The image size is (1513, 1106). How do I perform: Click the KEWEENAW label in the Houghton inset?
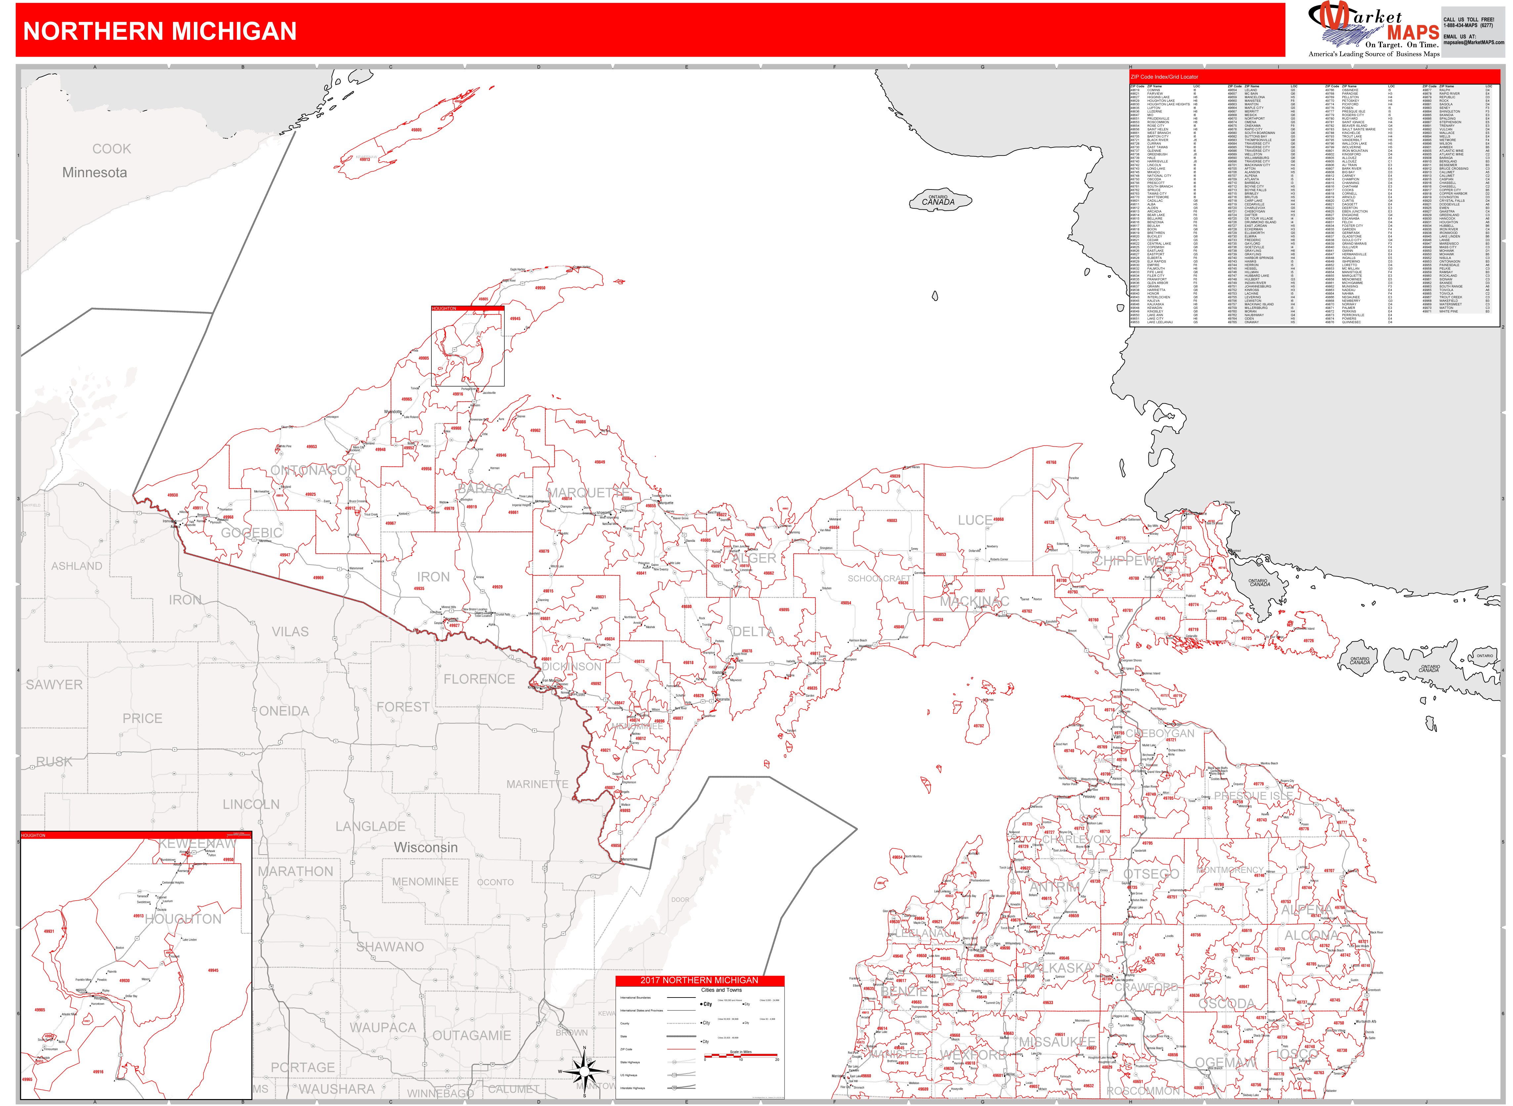[197, 844]
